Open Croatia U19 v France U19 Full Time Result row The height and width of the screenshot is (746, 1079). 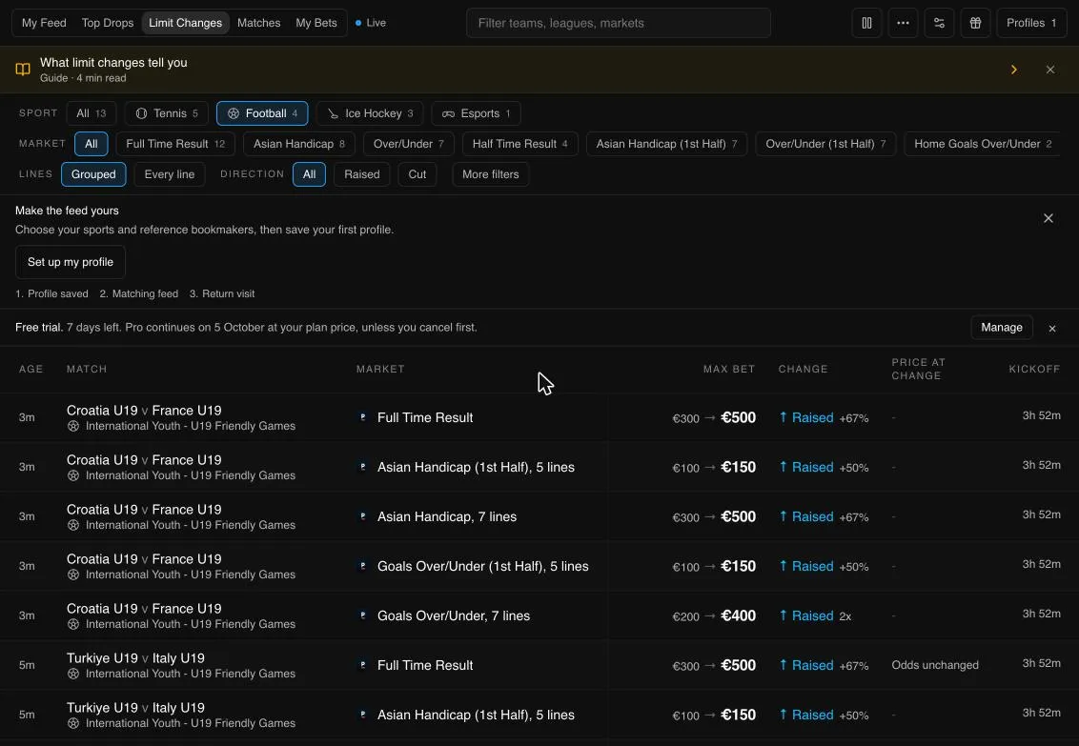point(539,417)
